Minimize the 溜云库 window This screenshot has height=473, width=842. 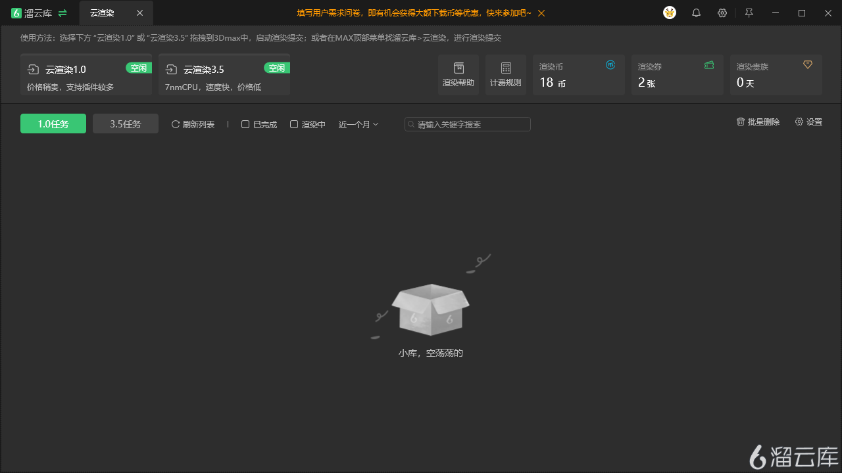(775, 13)
